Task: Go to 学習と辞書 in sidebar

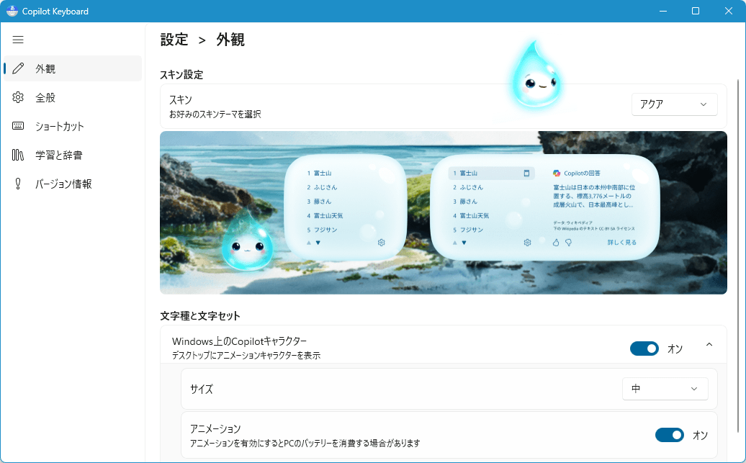Action: pos(58,155)
